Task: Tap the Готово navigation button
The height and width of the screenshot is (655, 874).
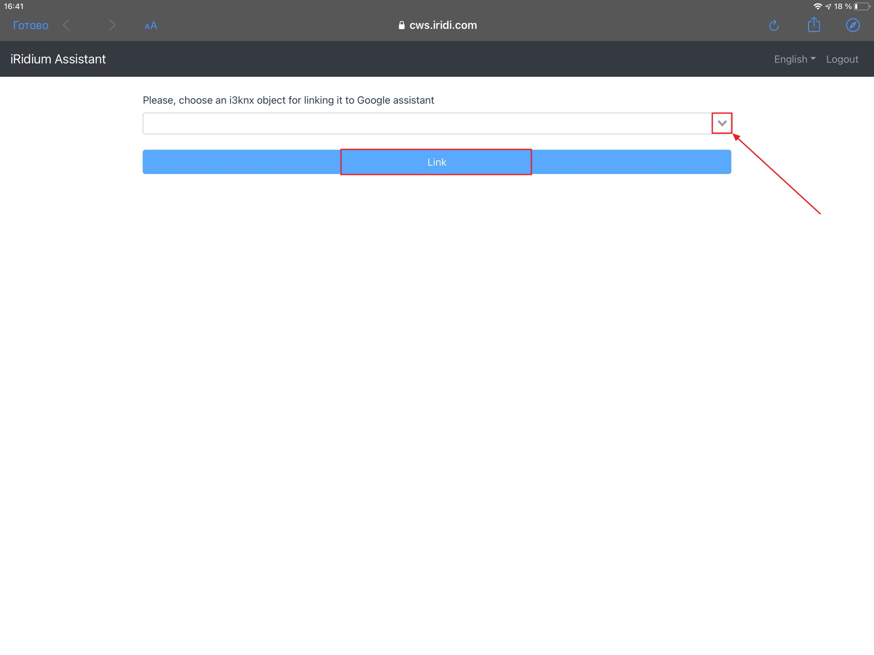Action: click(29, 26)
